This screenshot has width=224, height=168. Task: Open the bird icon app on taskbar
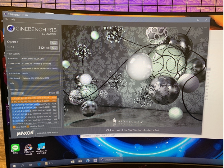pyautogui.click(x=95, y=160)
